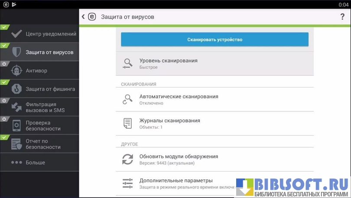Open Автоматические сканирования settings
The width and height of the screenshot is (351, 198).
click(x=214, y=99)
